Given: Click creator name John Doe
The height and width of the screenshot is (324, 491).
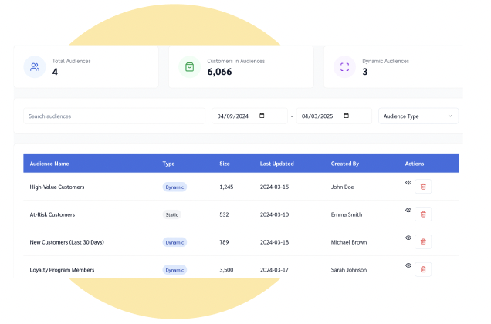Looking at the screenshot, I should 342,187.
